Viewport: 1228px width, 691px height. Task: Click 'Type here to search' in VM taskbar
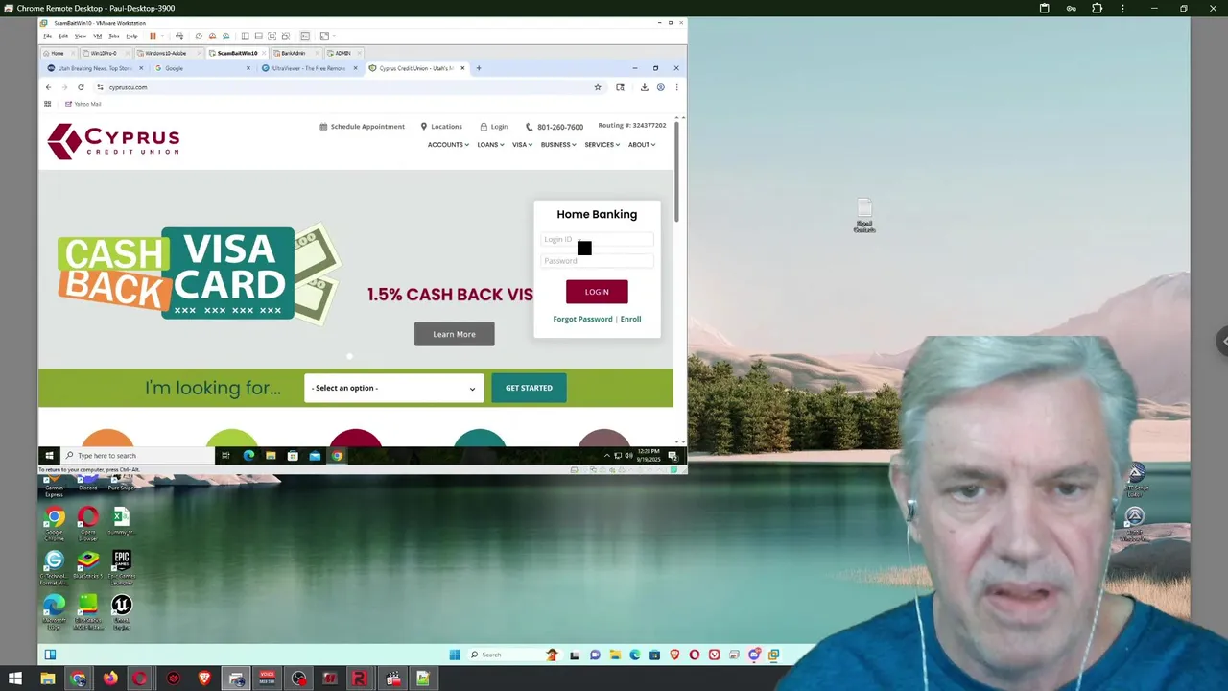(139, 456)
